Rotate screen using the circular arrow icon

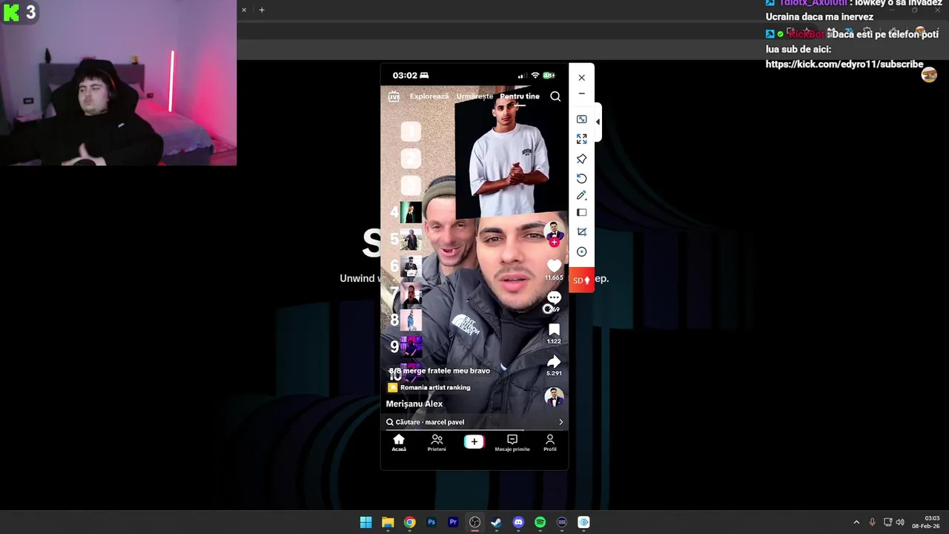tap(581, 179)
